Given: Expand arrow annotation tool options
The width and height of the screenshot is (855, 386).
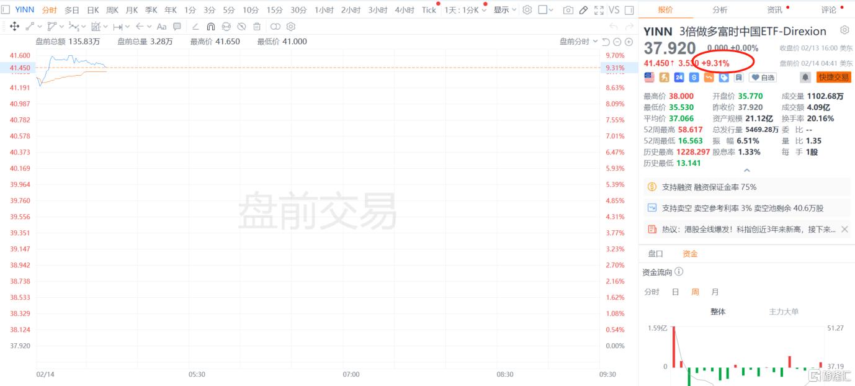Looking at the screenshot, I should pos(150,27).
